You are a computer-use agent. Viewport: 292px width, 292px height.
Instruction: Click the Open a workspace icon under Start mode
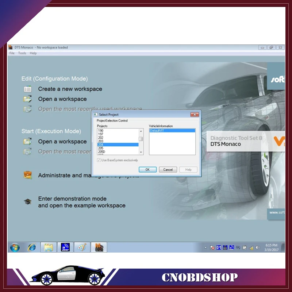(x=28, y=141)
